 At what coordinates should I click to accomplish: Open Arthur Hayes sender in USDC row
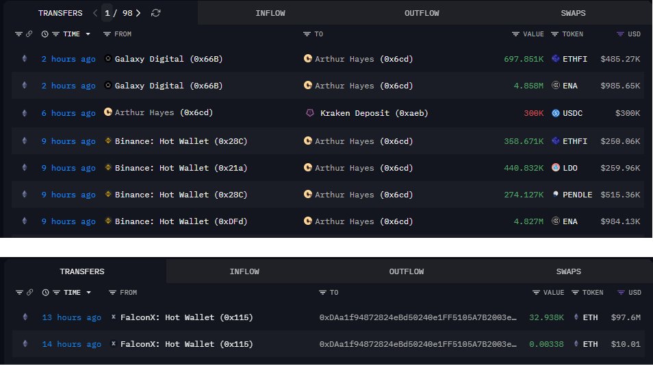click(164, 112)
